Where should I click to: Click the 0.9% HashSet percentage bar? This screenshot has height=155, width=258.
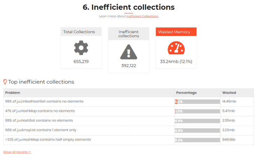(197, 121)
